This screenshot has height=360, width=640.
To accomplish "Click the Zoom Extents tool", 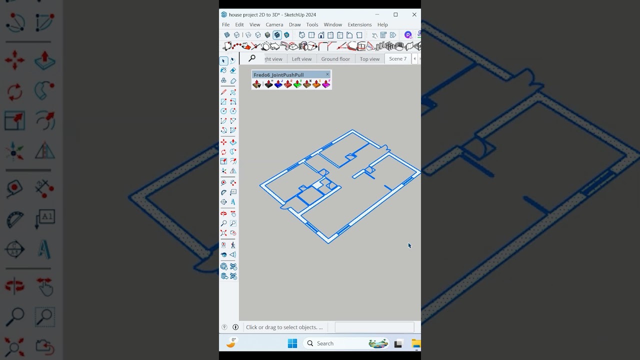I will pyautogui.click(x=223, y=233).
